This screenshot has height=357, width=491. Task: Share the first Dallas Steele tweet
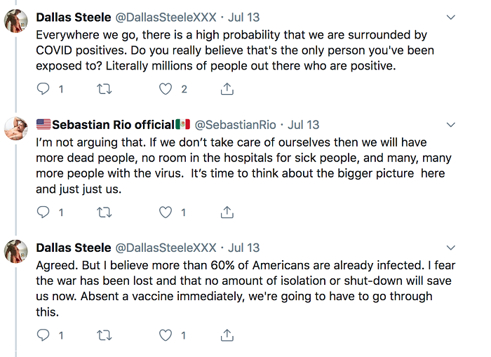tap(227, 89)
